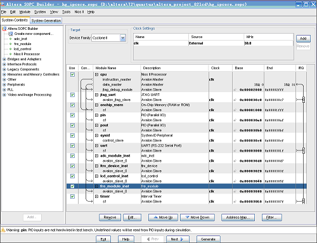The width and height of the screenshot is (317, 243).
Task: Click the green dot beside fre_module
Action: point(10,44)
